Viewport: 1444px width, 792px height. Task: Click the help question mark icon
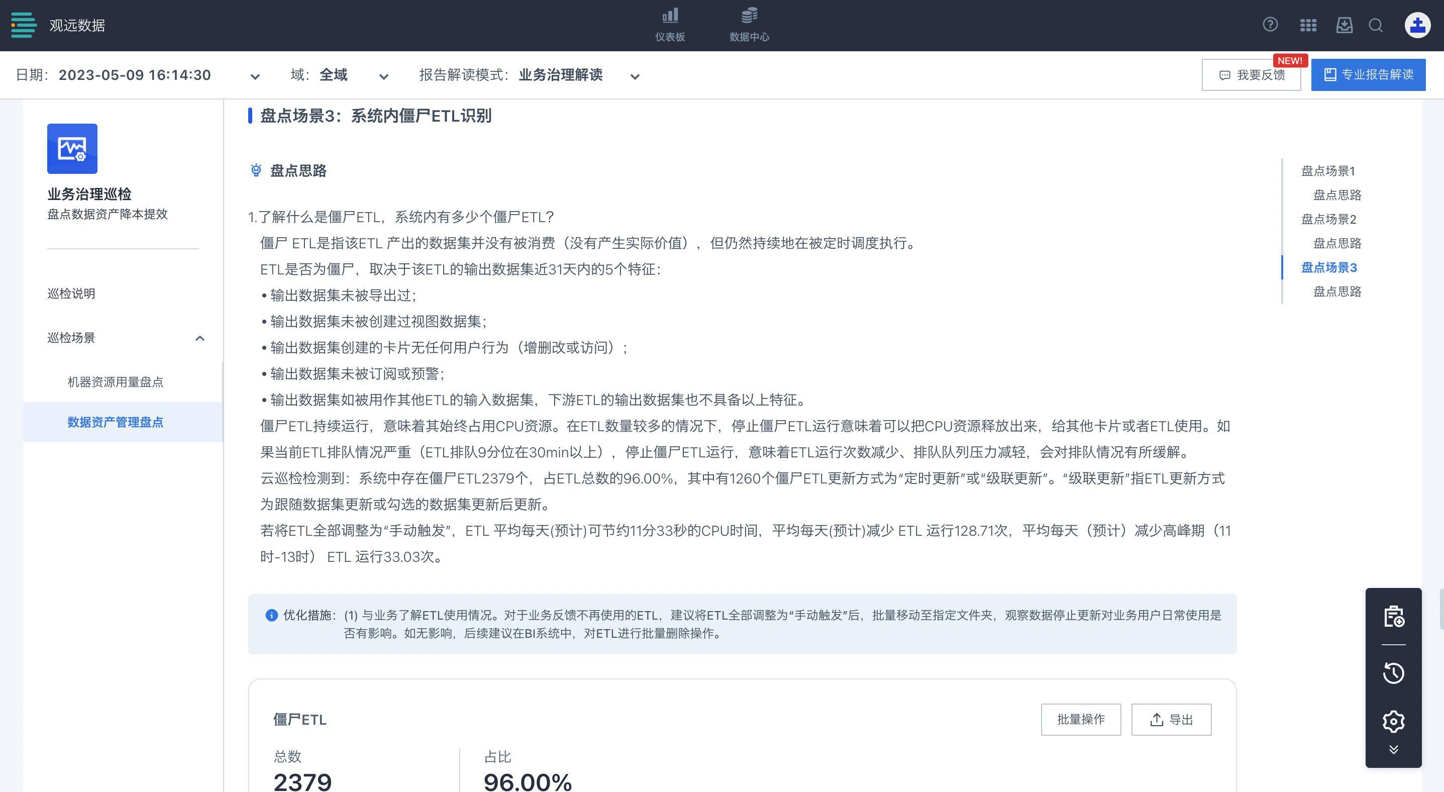(1270, 25)
